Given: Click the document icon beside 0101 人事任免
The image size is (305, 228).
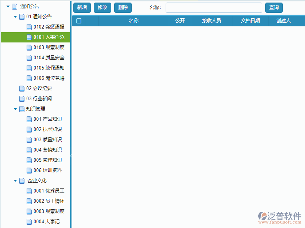Looking at the screenshot, I should [x=29, y=37].
